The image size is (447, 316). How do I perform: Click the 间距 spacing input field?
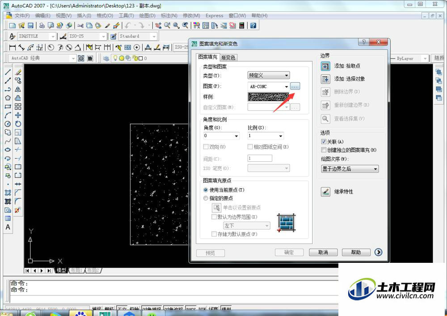260,158
